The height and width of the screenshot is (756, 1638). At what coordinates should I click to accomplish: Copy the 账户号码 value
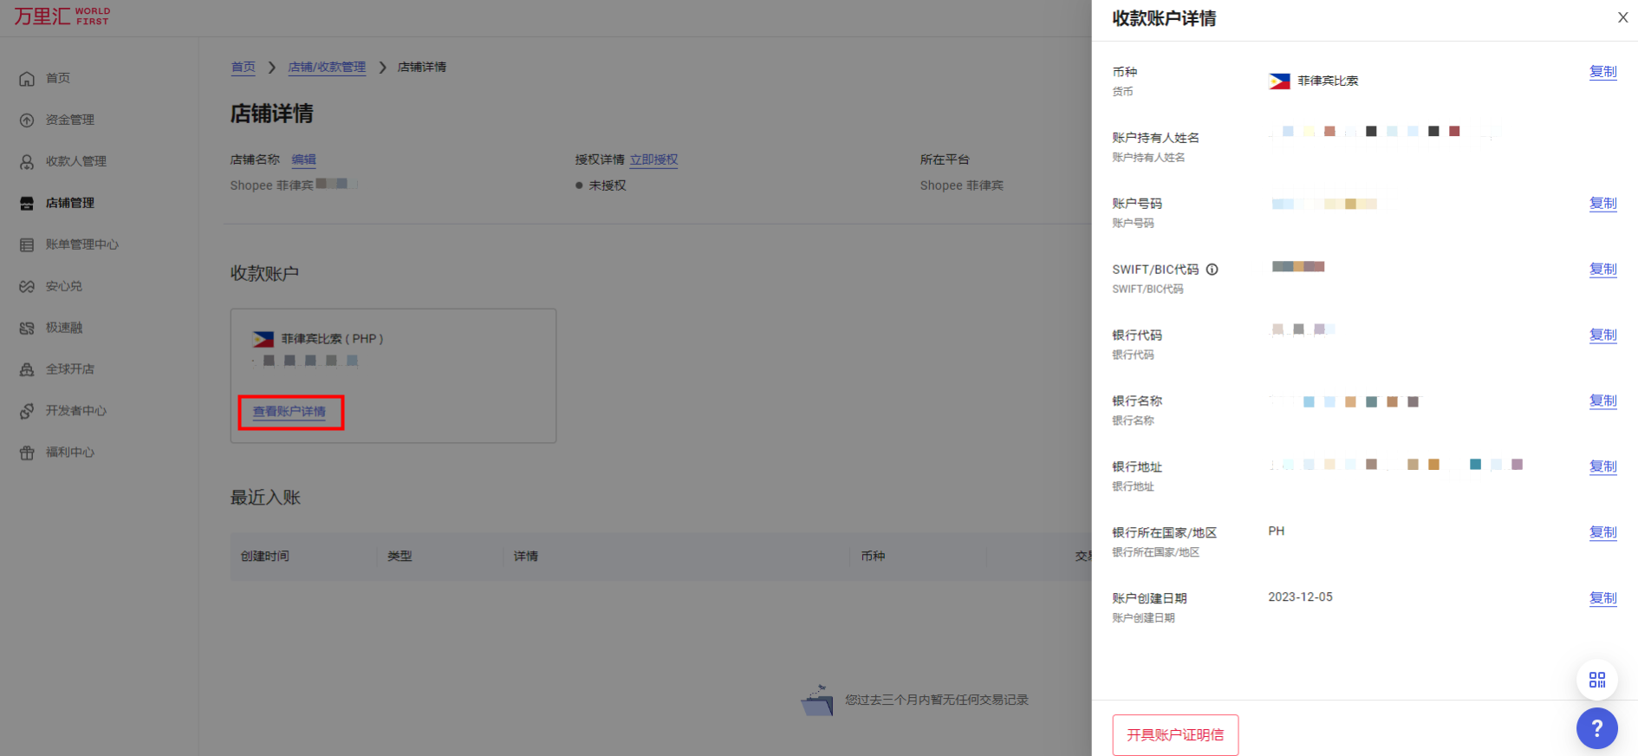coord(1602,204)
